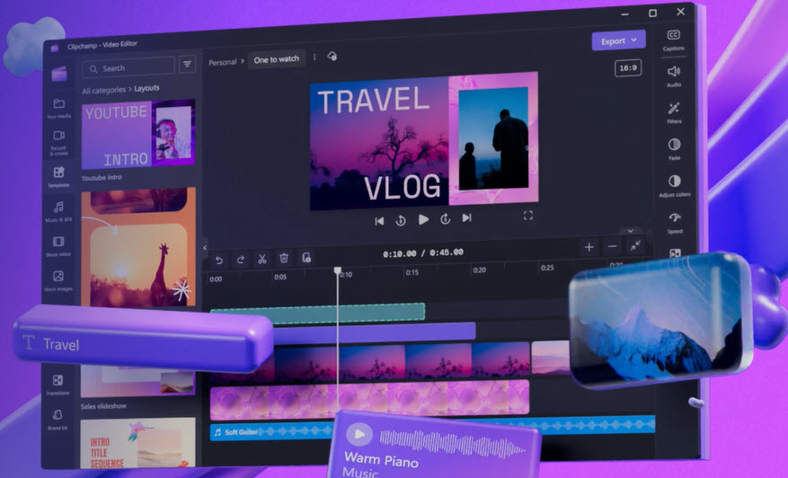Screen dimensions: 788x478
Task: Click the cloud sync status icon
Action: (332, 56)
